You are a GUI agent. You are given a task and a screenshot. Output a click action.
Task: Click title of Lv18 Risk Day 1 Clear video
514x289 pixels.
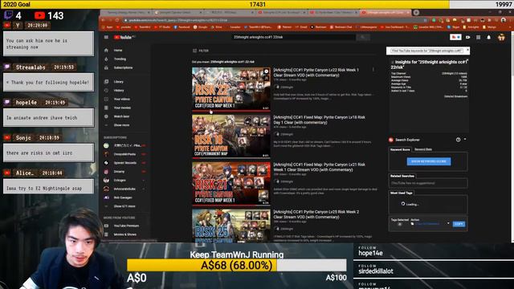click(320, 120)
